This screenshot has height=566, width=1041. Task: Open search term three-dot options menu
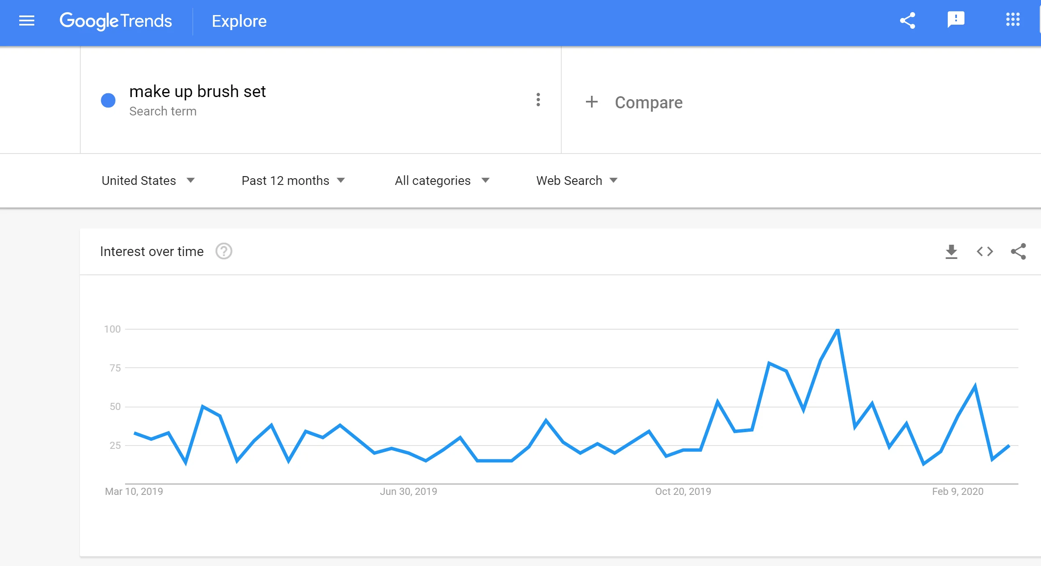coord(538,100)
